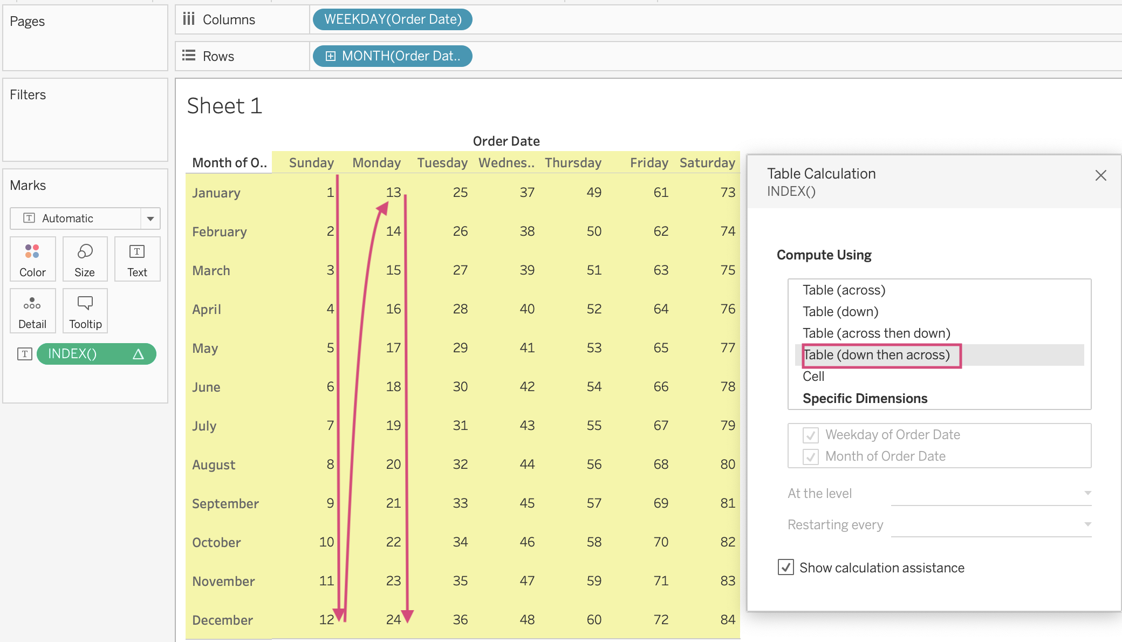Click the WEEKDAY(Order Date) pill in Columns
This screenshot has width=1122, height=642.
click(x=393, y=19)
